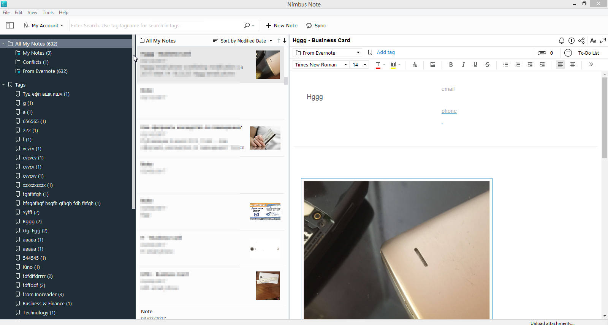Apply red text color

(x=378, y=65)
